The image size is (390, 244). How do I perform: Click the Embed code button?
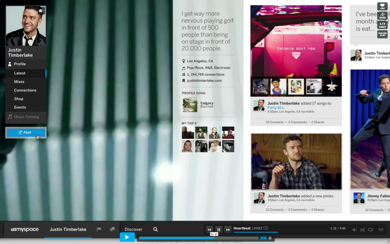pos(382,25)
